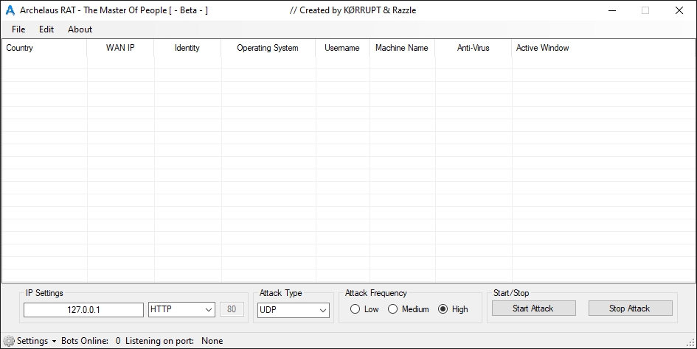The height and width of the screenshot is (349, 697).
Task: Expand the Attack Type UDP dropdown
Action: coord(293,310)
